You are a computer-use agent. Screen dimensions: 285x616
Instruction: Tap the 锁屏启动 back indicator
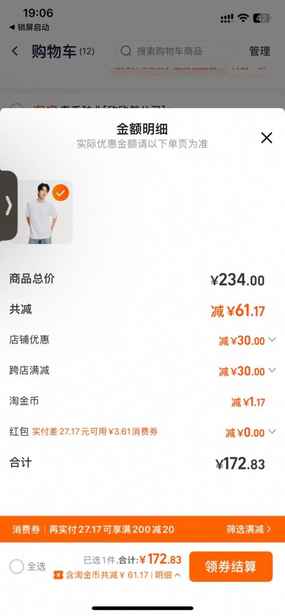pyautogui.click(x=29, y=27)
